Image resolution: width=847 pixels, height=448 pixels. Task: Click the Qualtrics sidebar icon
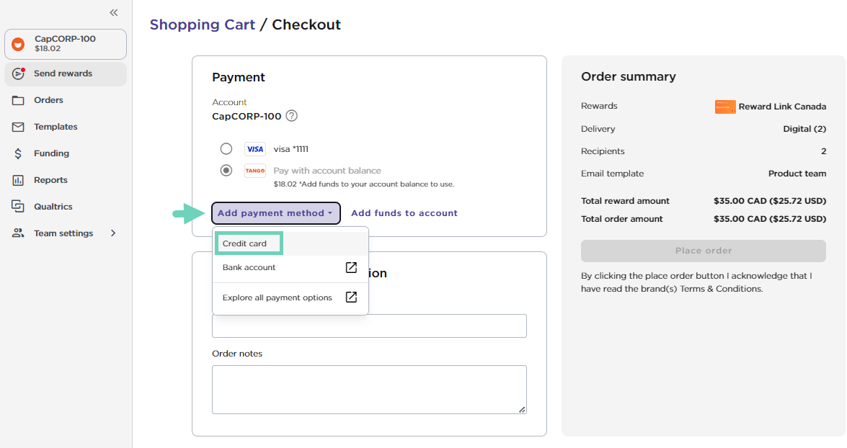pos(17,206)
